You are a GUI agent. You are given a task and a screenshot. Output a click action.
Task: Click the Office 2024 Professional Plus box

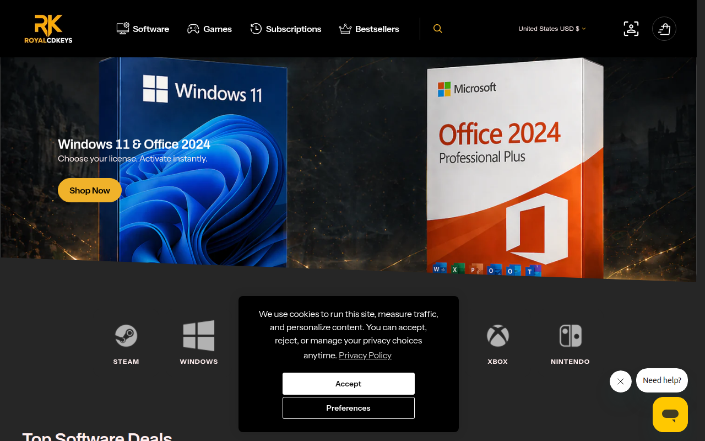515,168
